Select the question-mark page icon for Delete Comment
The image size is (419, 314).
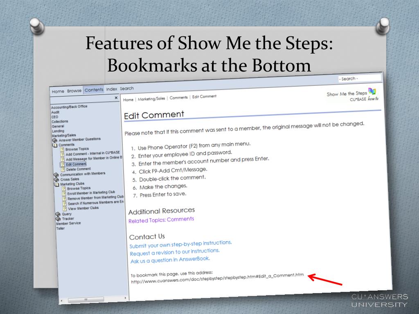click(63, 170)
